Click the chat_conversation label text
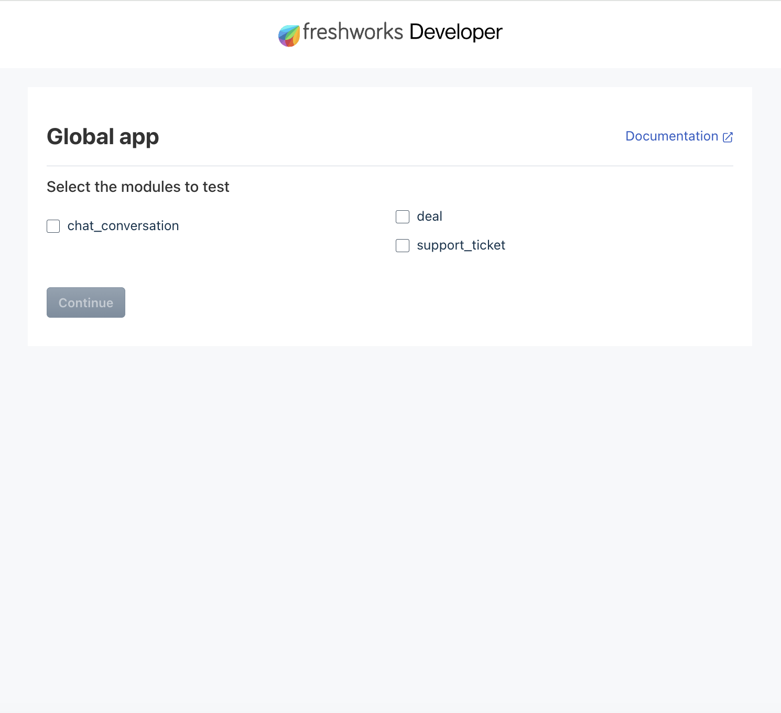The height and width of the screenshot is (713, 781). tap(123, 226)
